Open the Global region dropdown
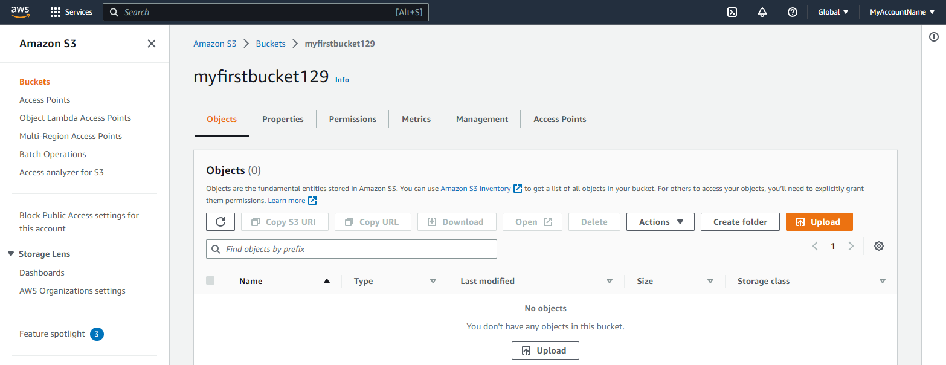Screen dimensions: 946x365 point(833,12)
